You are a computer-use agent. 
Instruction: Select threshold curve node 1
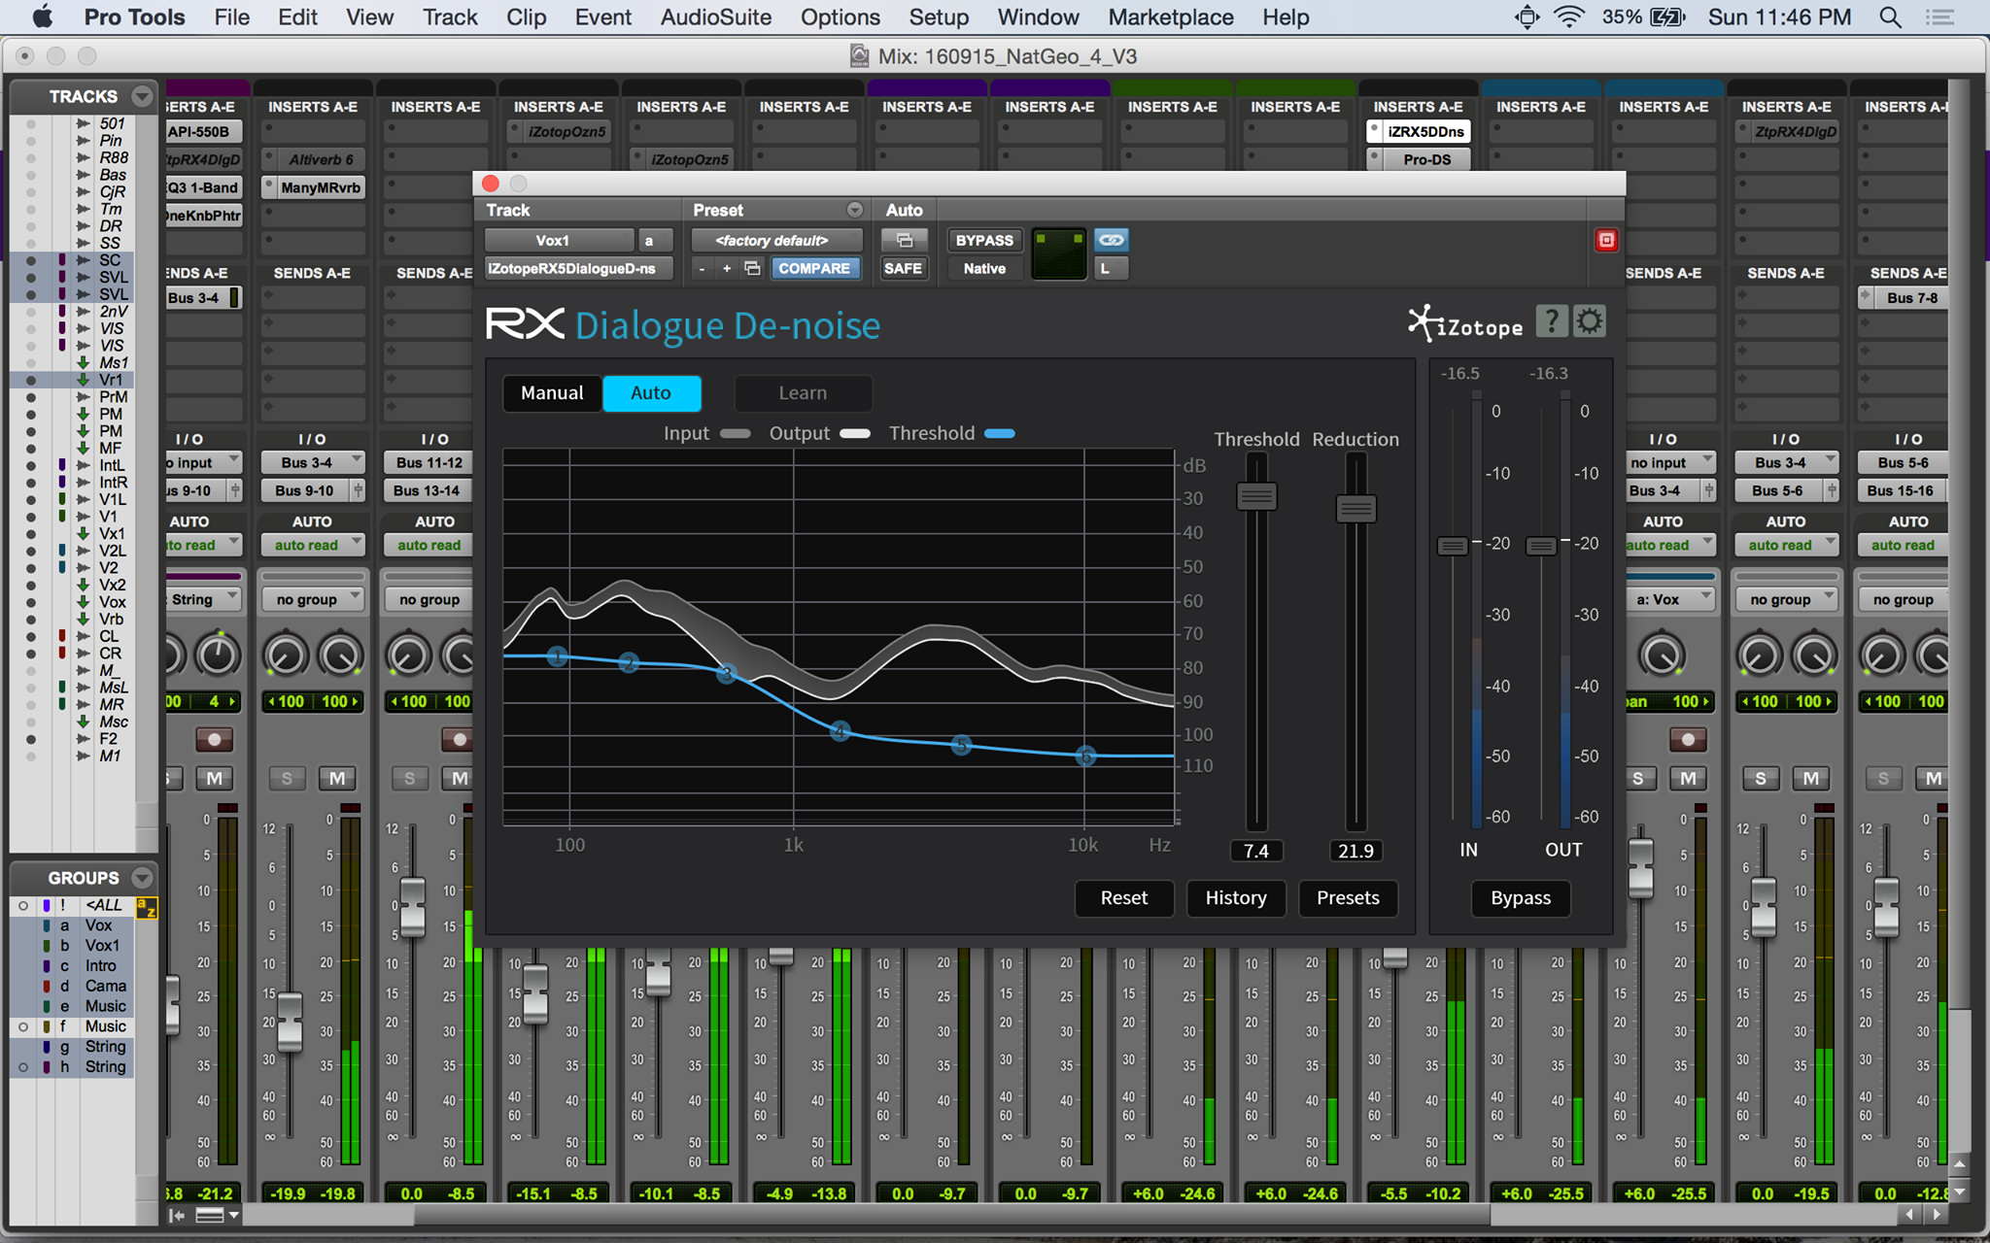[x=557, y=657]
